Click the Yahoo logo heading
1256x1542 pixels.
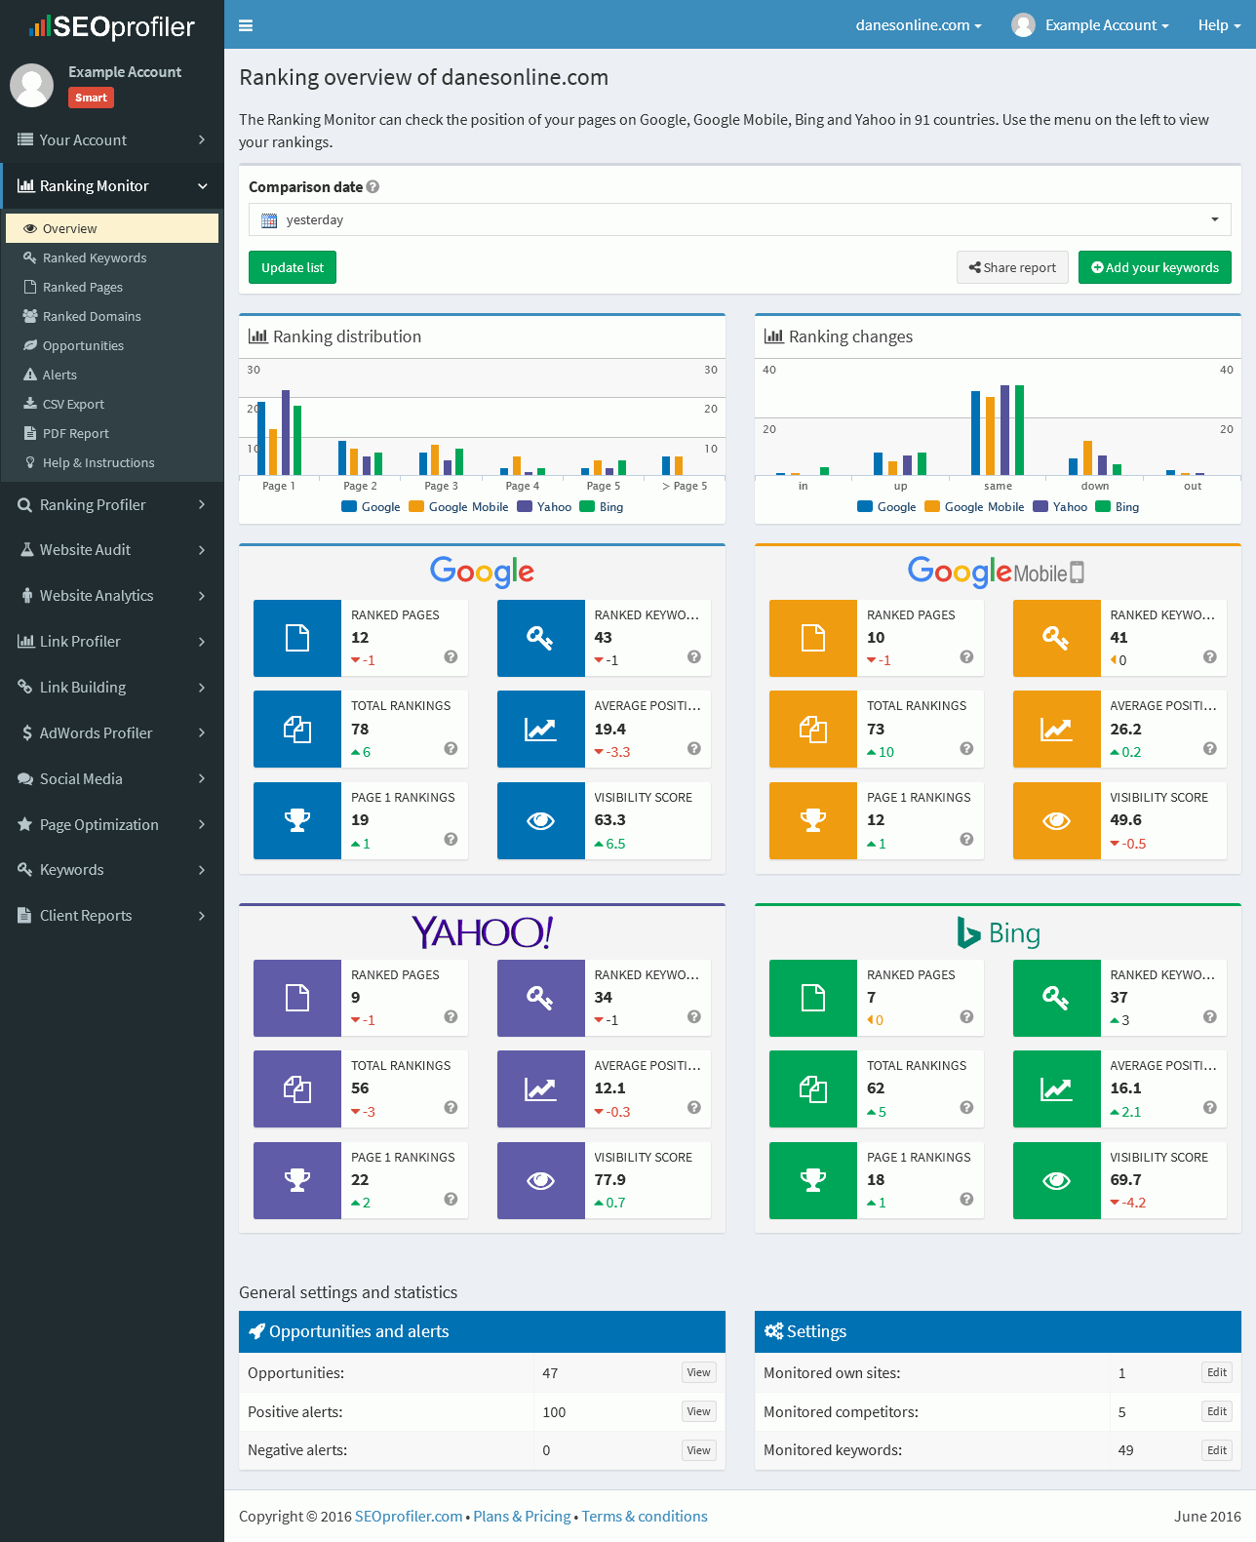click(482, 932)
